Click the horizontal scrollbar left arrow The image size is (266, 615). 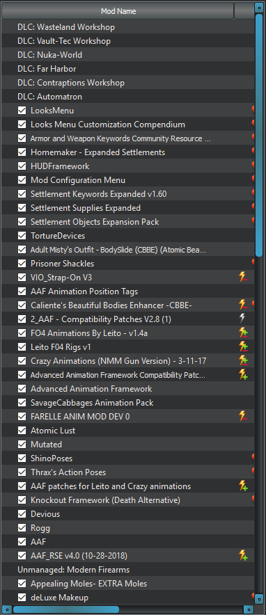[7, 609]
